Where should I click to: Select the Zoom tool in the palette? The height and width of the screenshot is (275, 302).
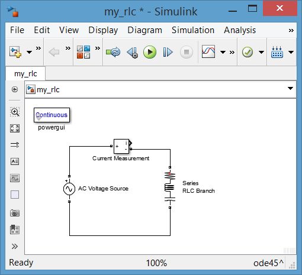pyautogui.click(x=15, y=112)
